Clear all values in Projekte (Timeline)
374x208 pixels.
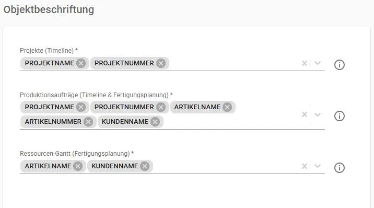(305, 63)
